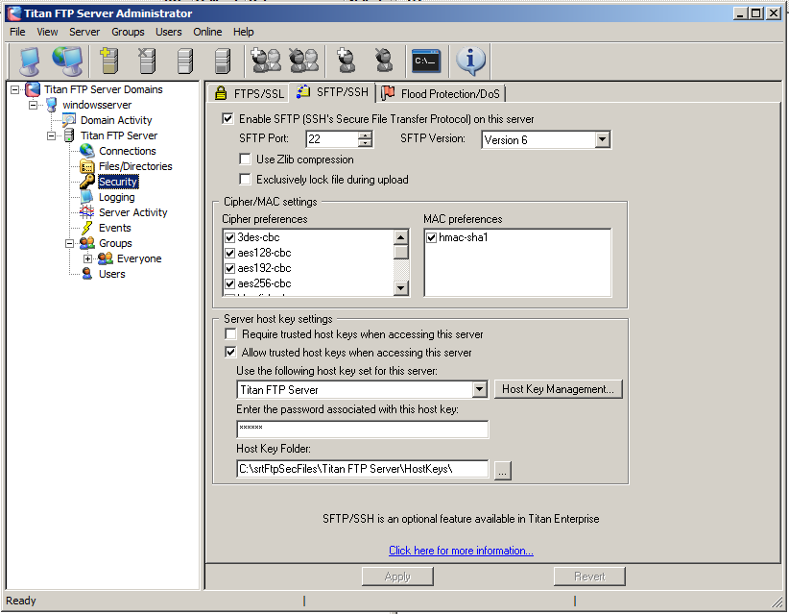Check Exclusively lock file during upload

245,180
